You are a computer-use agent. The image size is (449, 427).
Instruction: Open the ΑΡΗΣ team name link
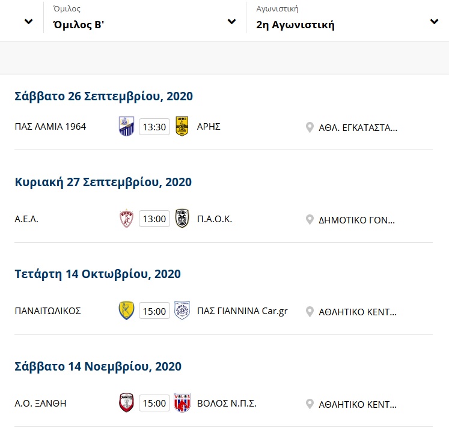[209, 127]
